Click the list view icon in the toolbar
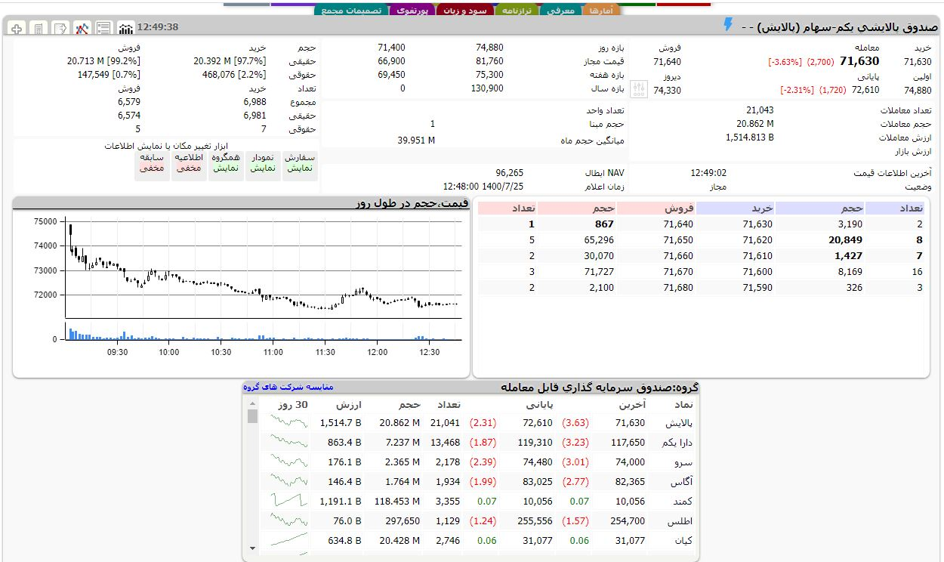This screenshot has width=944, height=562. click(103, 29)
